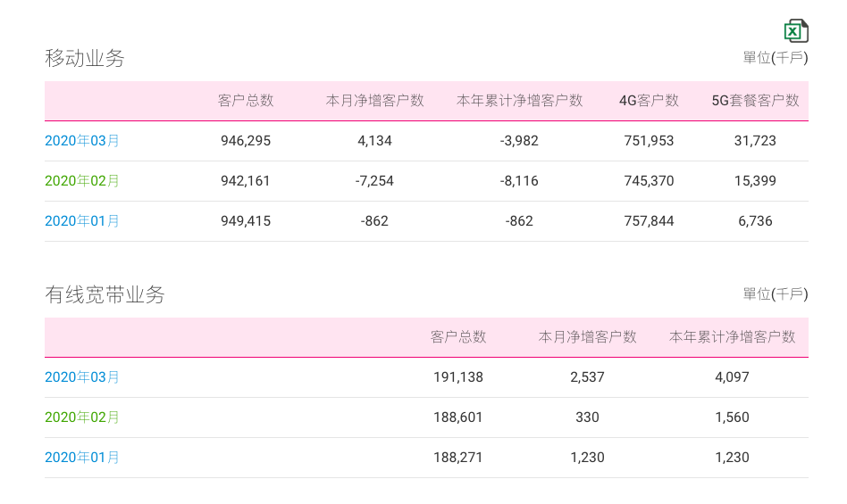Click the 本月净增客户数 header in broadband table

pyautogui.click(x=587, y=337)
